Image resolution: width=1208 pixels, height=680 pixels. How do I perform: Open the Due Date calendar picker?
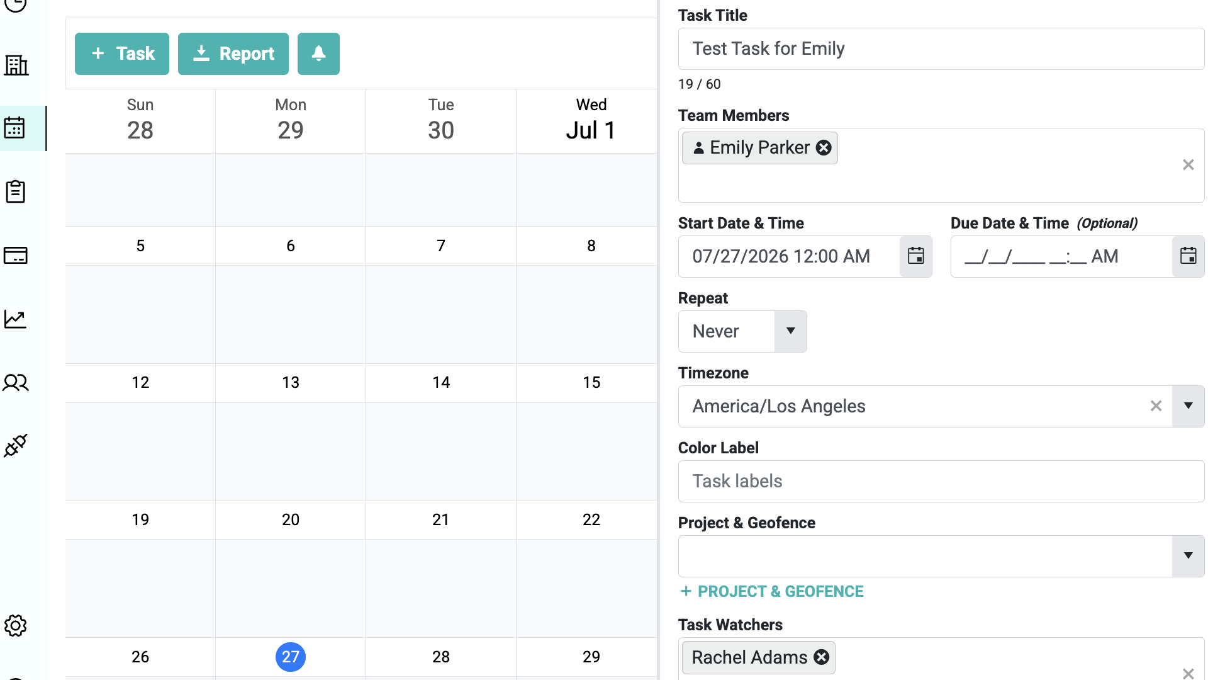click(x=1188, y=256)
